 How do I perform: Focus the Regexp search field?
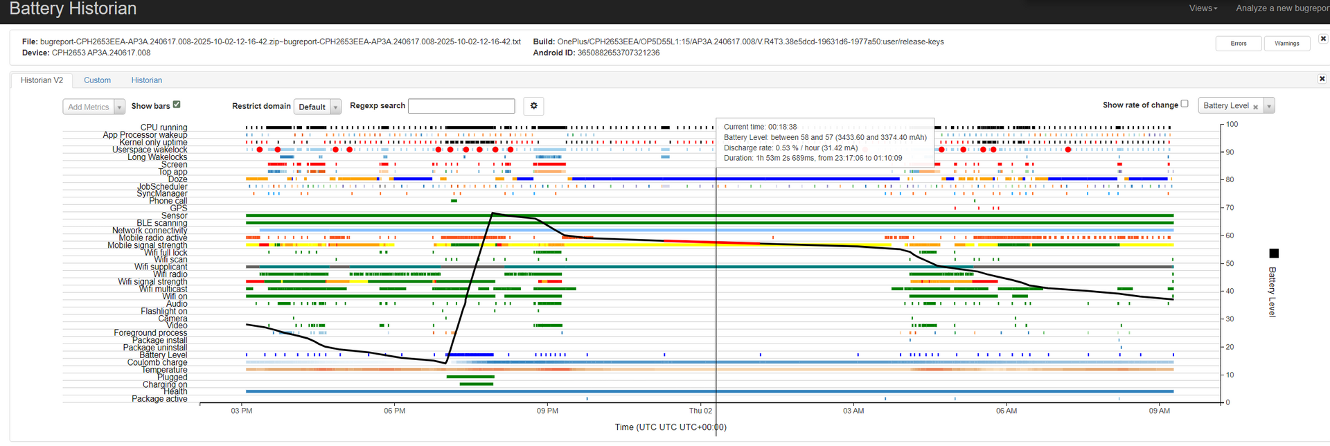(x=461, y=106)
